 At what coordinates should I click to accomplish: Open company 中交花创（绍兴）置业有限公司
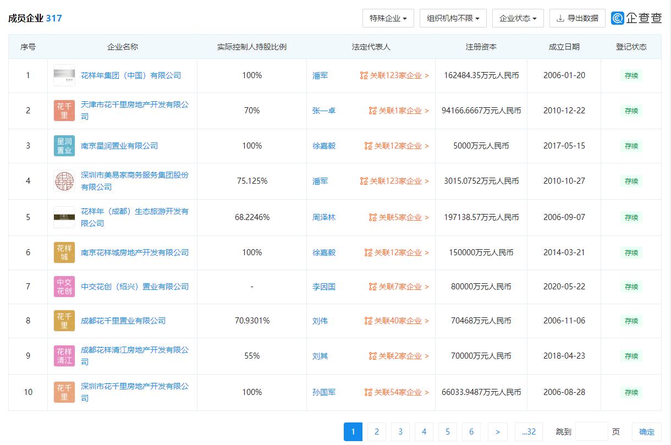[x=135, y=287]
